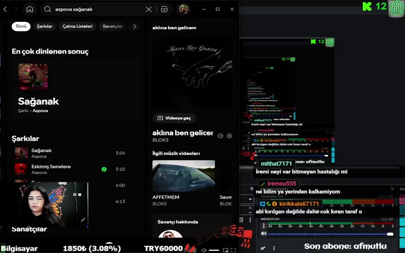Open the Sağanak top result cover art

click(33, 77)
